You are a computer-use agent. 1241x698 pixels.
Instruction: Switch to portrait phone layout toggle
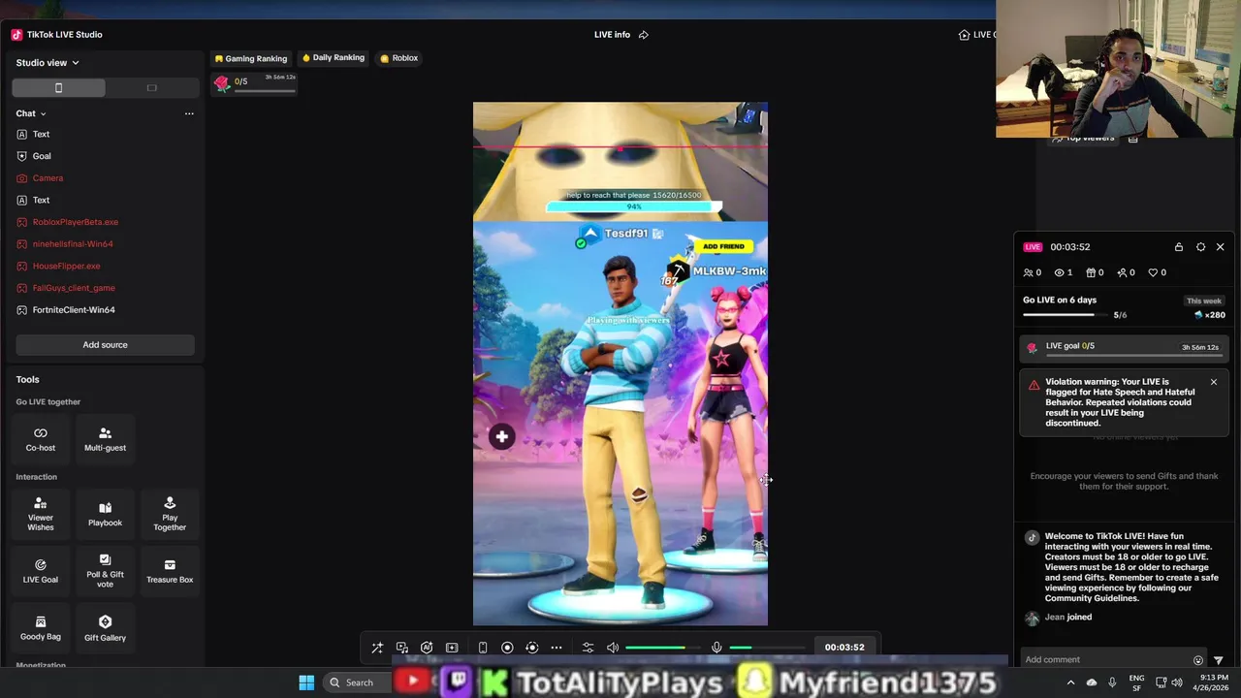click(x=58, y=88)
